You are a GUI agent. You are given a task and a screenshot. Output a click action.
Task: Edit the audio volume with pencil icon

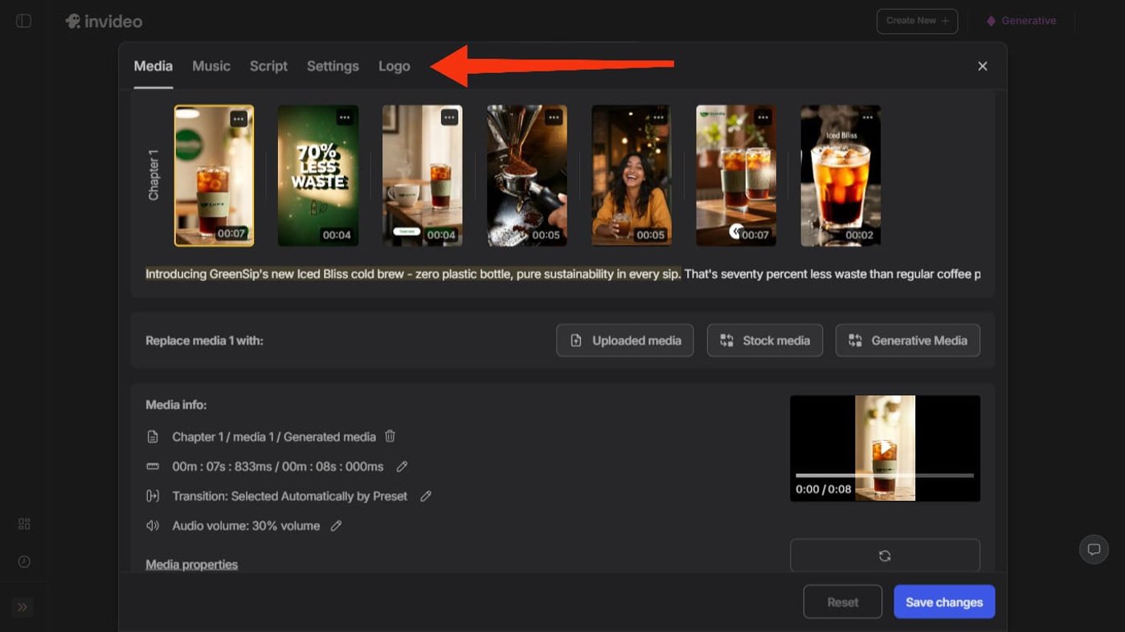coord(337,526)
